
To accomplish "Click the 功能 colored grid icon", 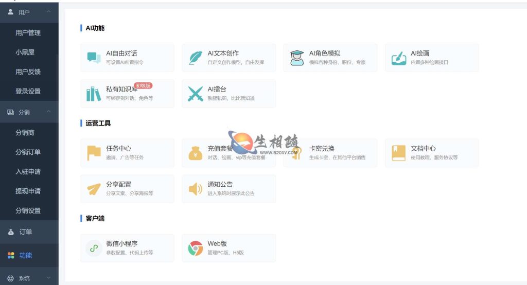I will click(11, 256).
